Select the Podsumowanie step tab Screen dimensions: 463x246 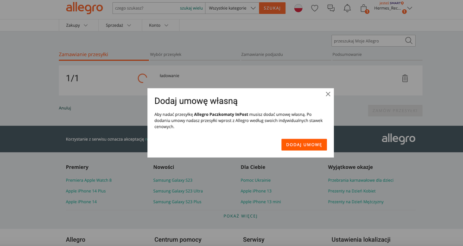click(x=377, y=55)
